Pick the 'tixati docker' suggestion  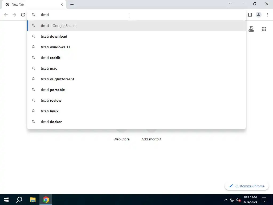(136, 122)
